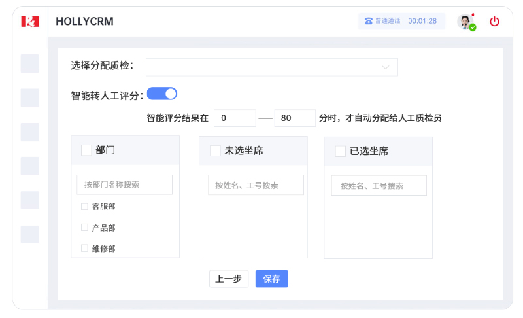
Task: Click the blue 保存 button
Action: (272, 279)
